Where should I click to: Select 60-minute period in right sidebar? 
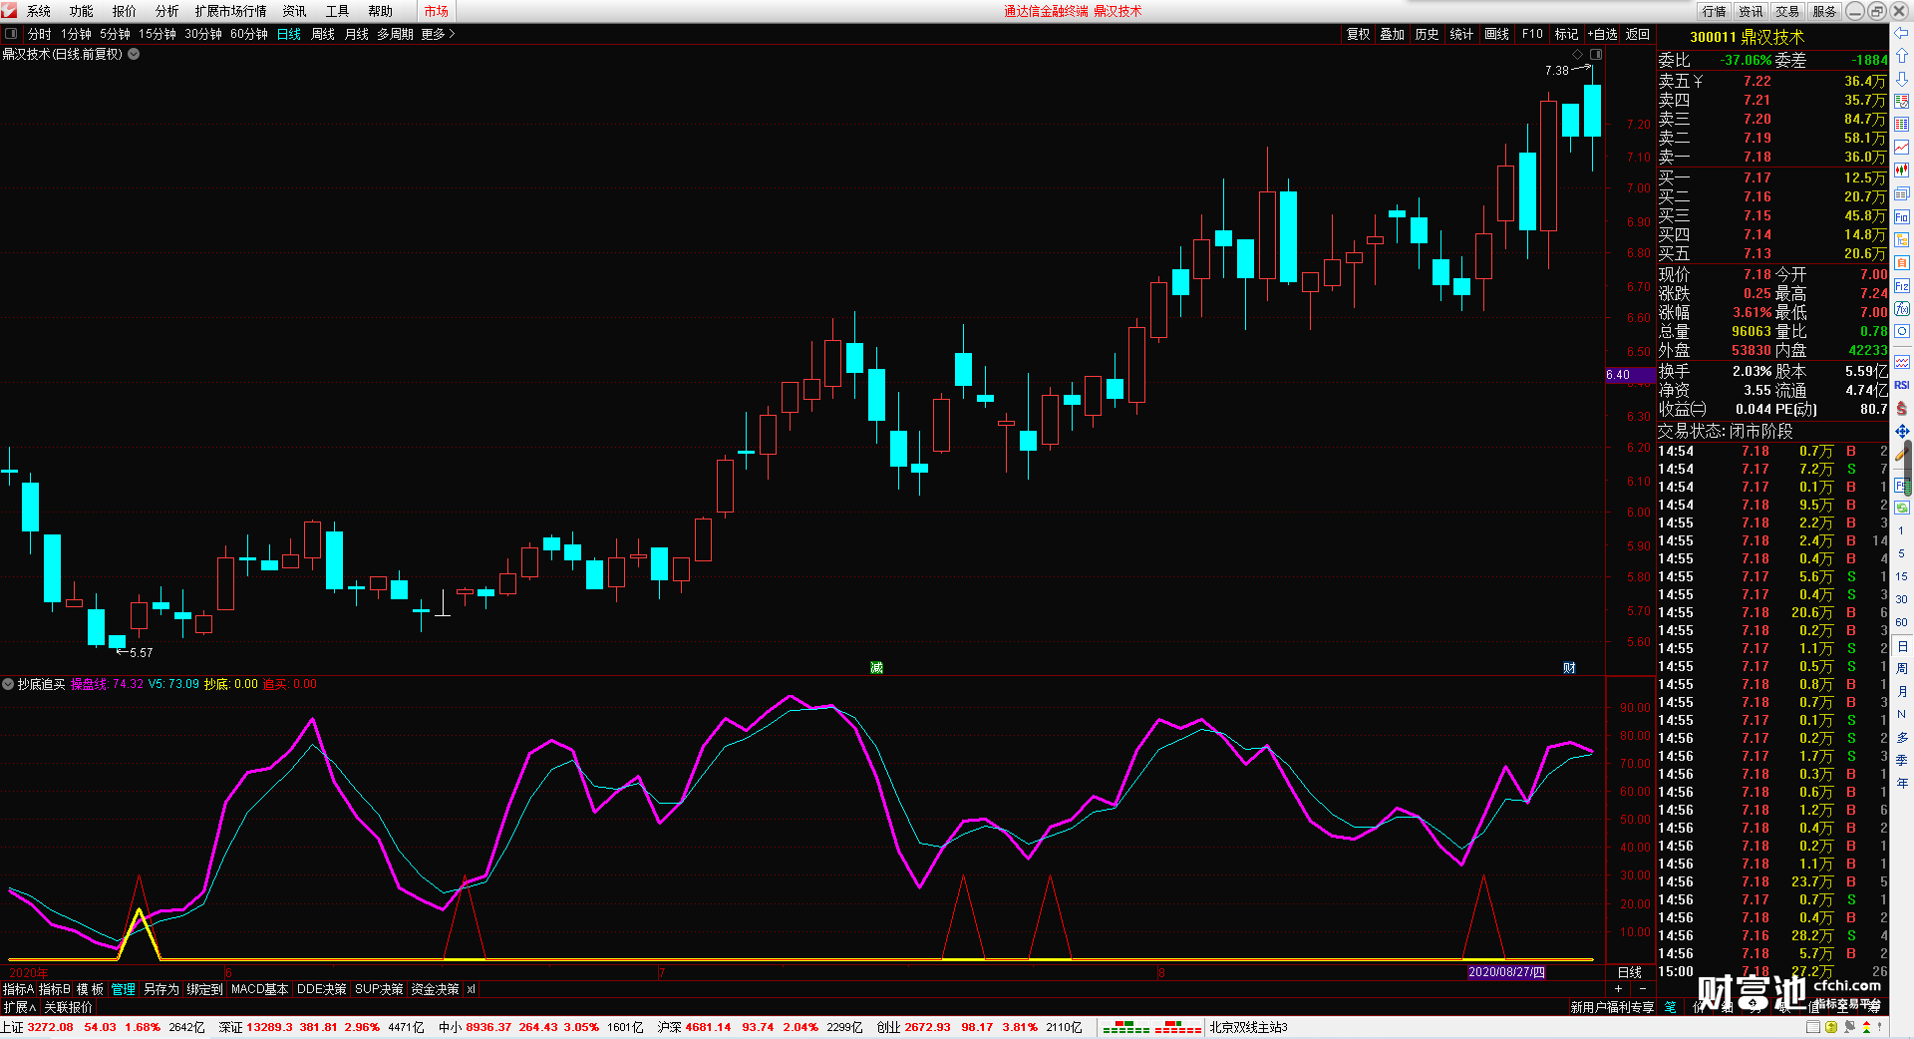pyautogui.click(x=1902, y=622)
